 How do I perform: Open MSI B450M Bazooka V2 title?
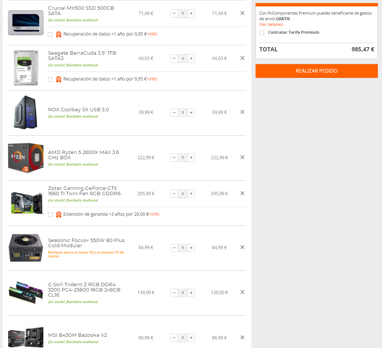[x=77, y=335]
